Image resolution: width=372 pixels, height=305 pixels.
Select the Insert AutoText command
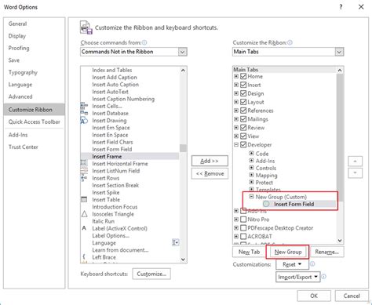coord(110,92)
